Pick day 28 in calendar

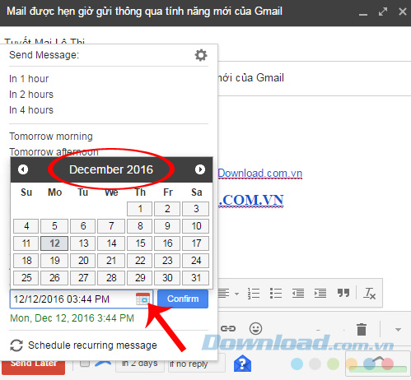point(111,278)
